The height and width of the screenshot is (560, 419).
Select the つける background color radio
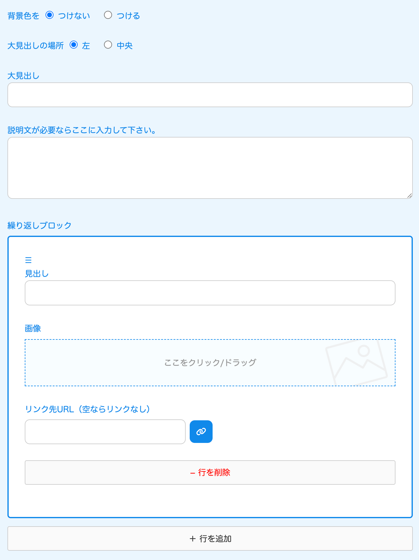coord(108,15)
